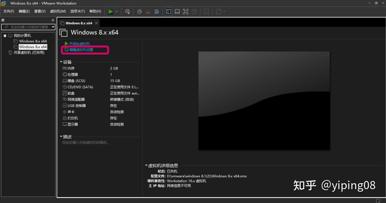Click the 网络信息不可用 IP address value
The width and height of the screenshot is (386, 203).
pyautogui.click(x=179, y=186)
